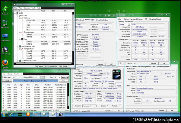Switch to the Caches tab in the CPU-Z Slot #4 window
Viewport: 181px width, 123px height.
pyautogui.click(x=126, y=19)
